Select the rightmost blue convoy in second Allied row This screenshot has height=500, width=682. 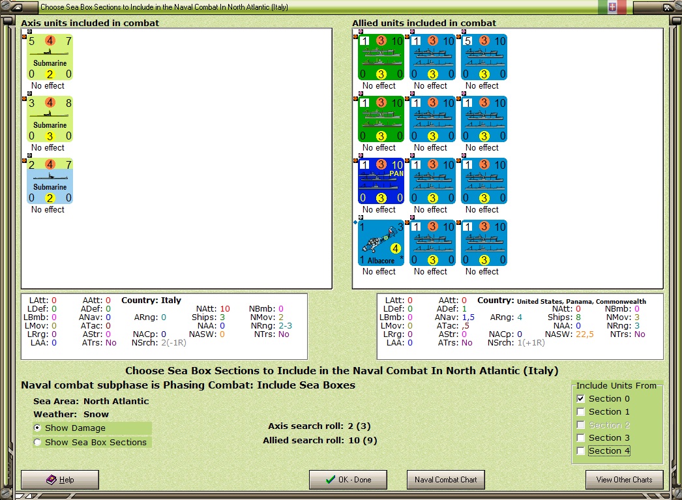coord(484,119)
